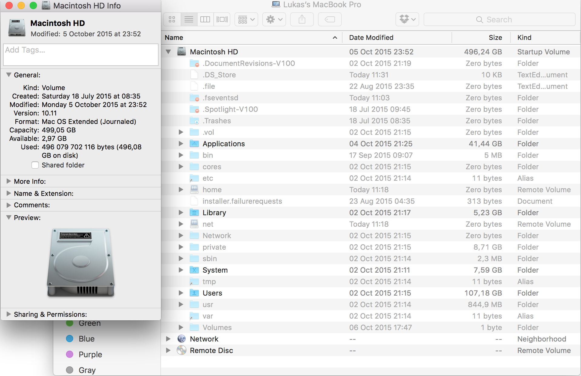Select the home remote volume icon
The image size is (581, 376).
point(194,189)
